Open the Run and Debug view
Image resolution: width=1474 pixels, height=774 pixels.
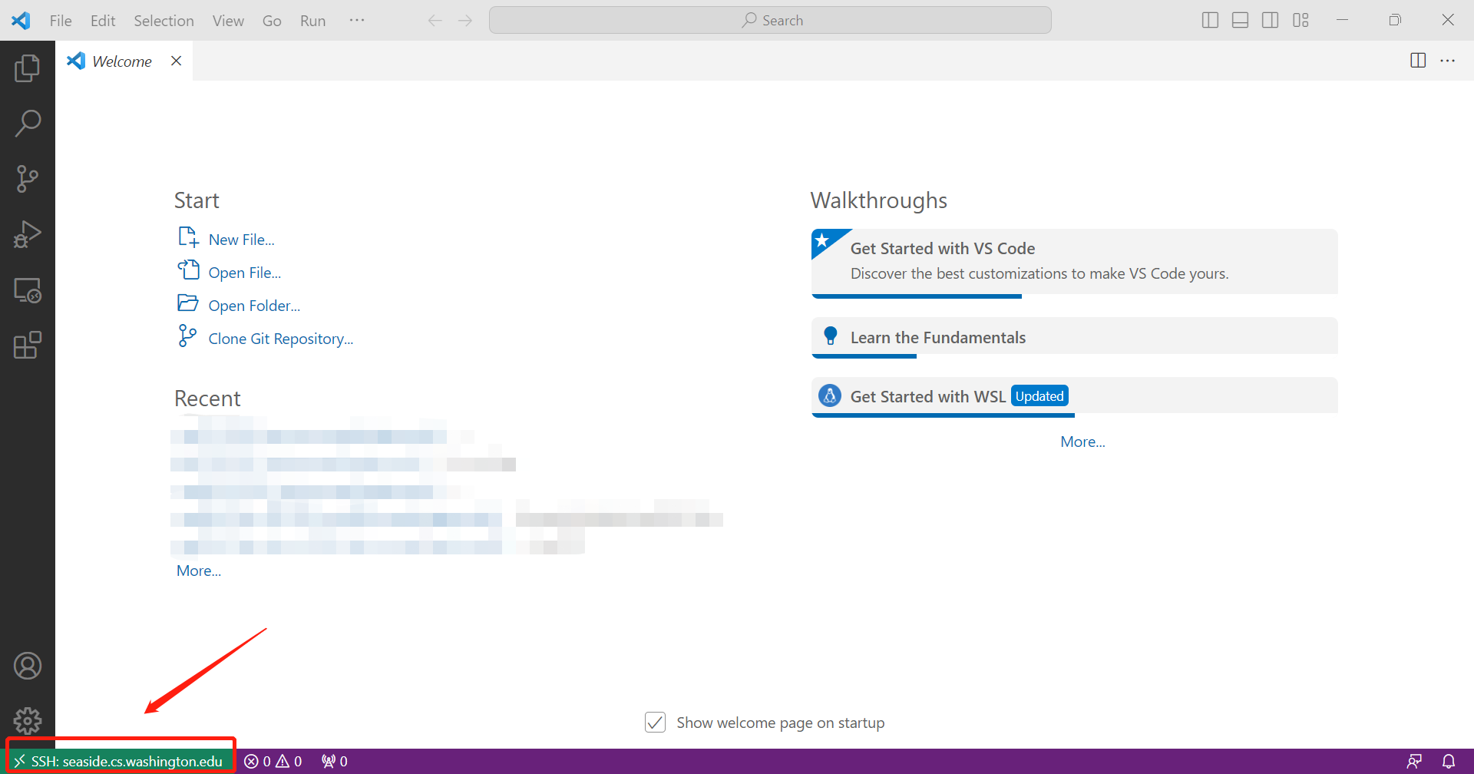click(x=28, y=234)
